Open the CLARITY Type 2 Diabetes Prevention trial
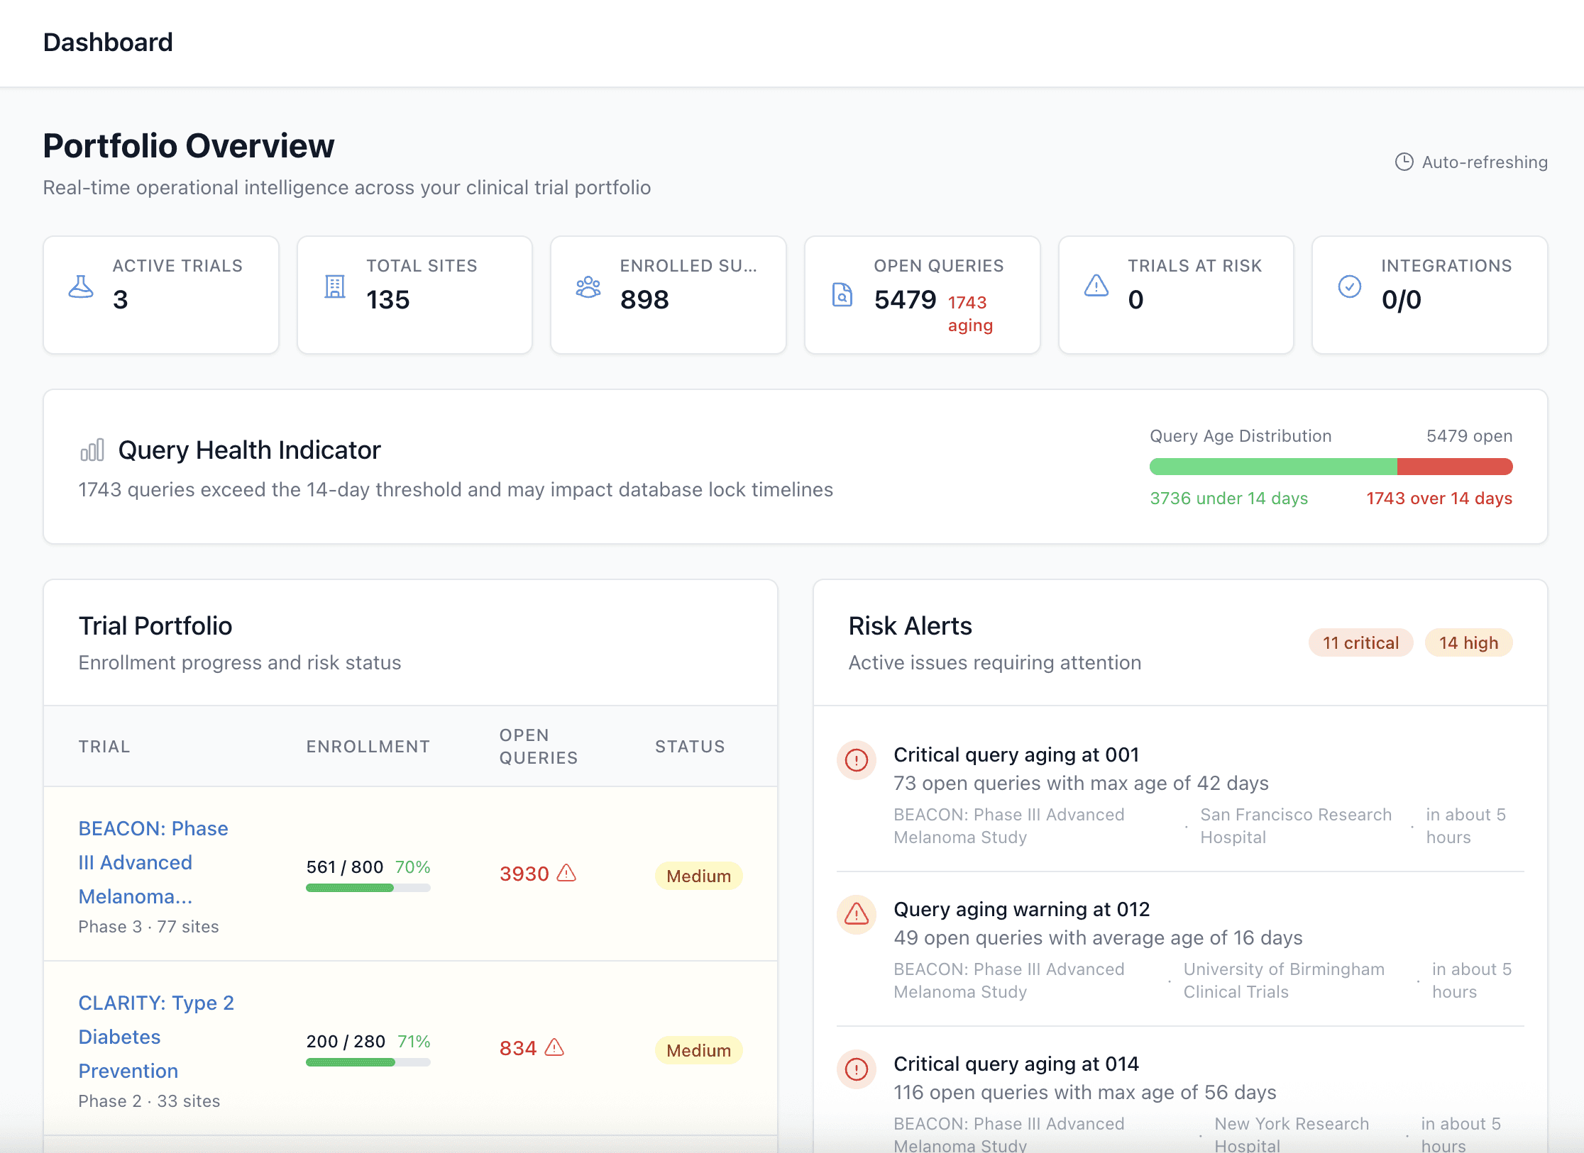Image resolution: width=1584 pixels, height=1153 pixels. point(156,1036)
